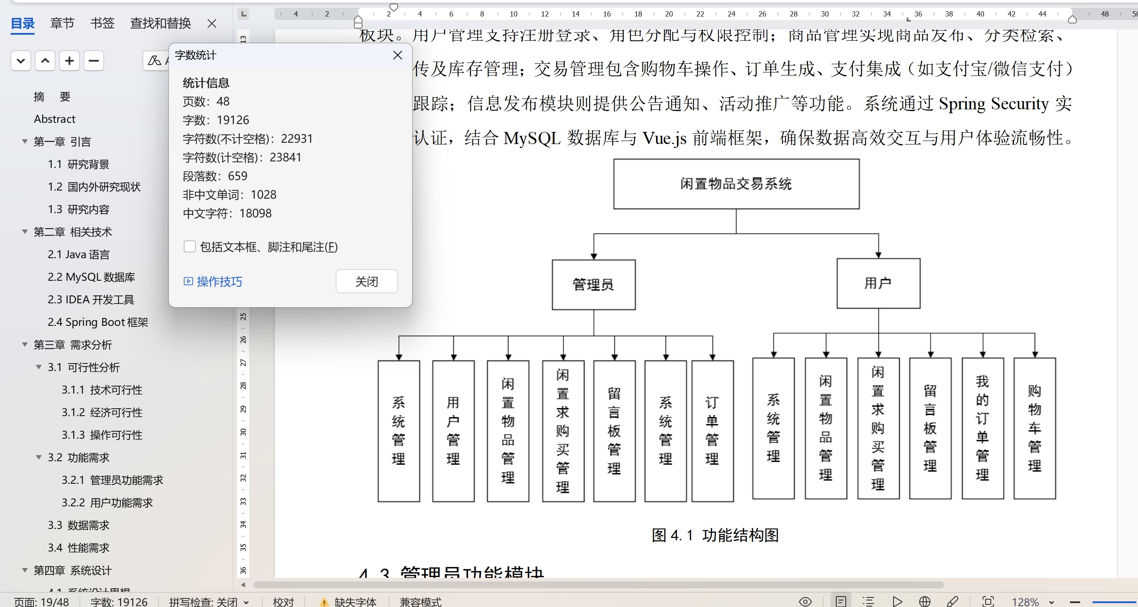The width and height of the screenshot is (1138, 607).
Task: Open the 操作技巧 link
Action: [213, 281]
